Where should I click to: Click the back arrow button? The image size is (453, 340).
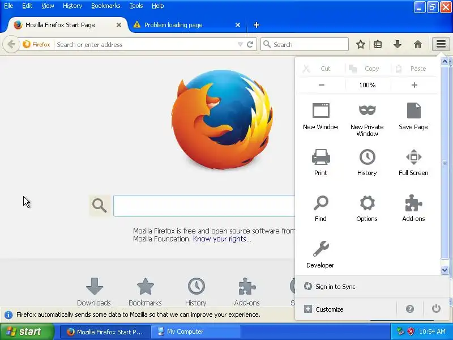click(x=11, y=45)
